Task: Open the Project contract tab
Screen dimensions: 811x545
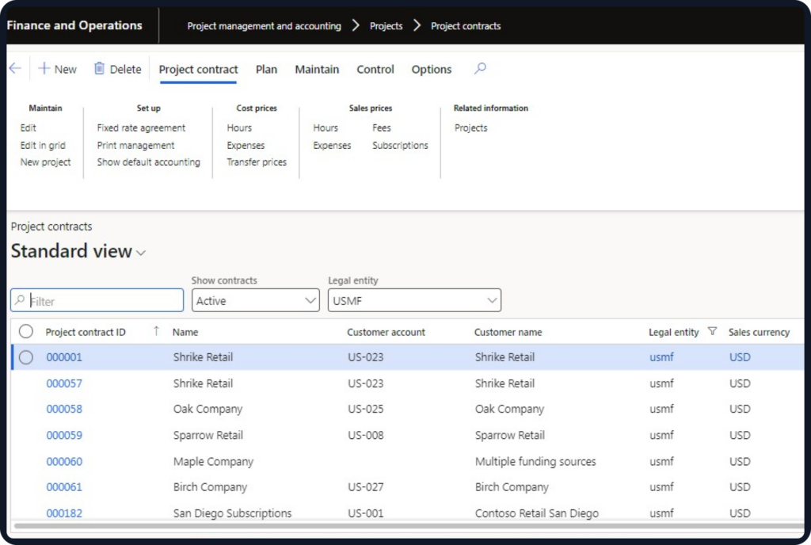Action: point(198,69)
